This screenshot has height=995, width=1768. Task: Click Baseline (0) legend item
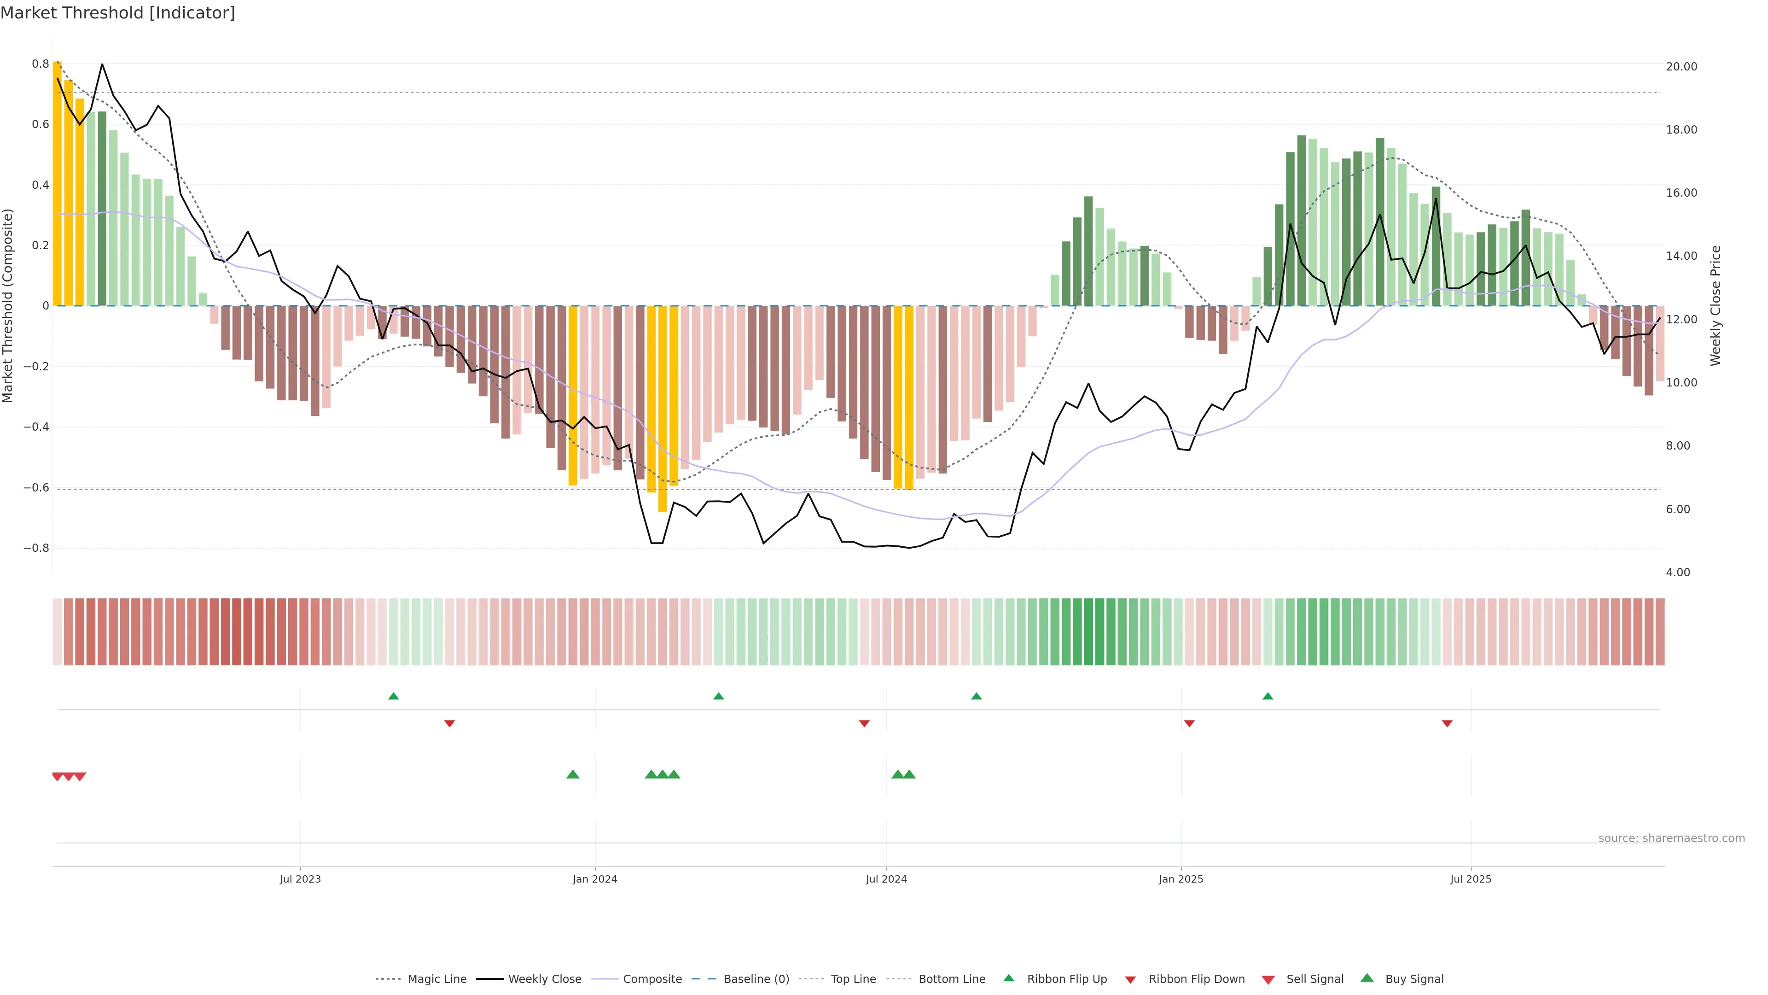click(x=756, y=979)
